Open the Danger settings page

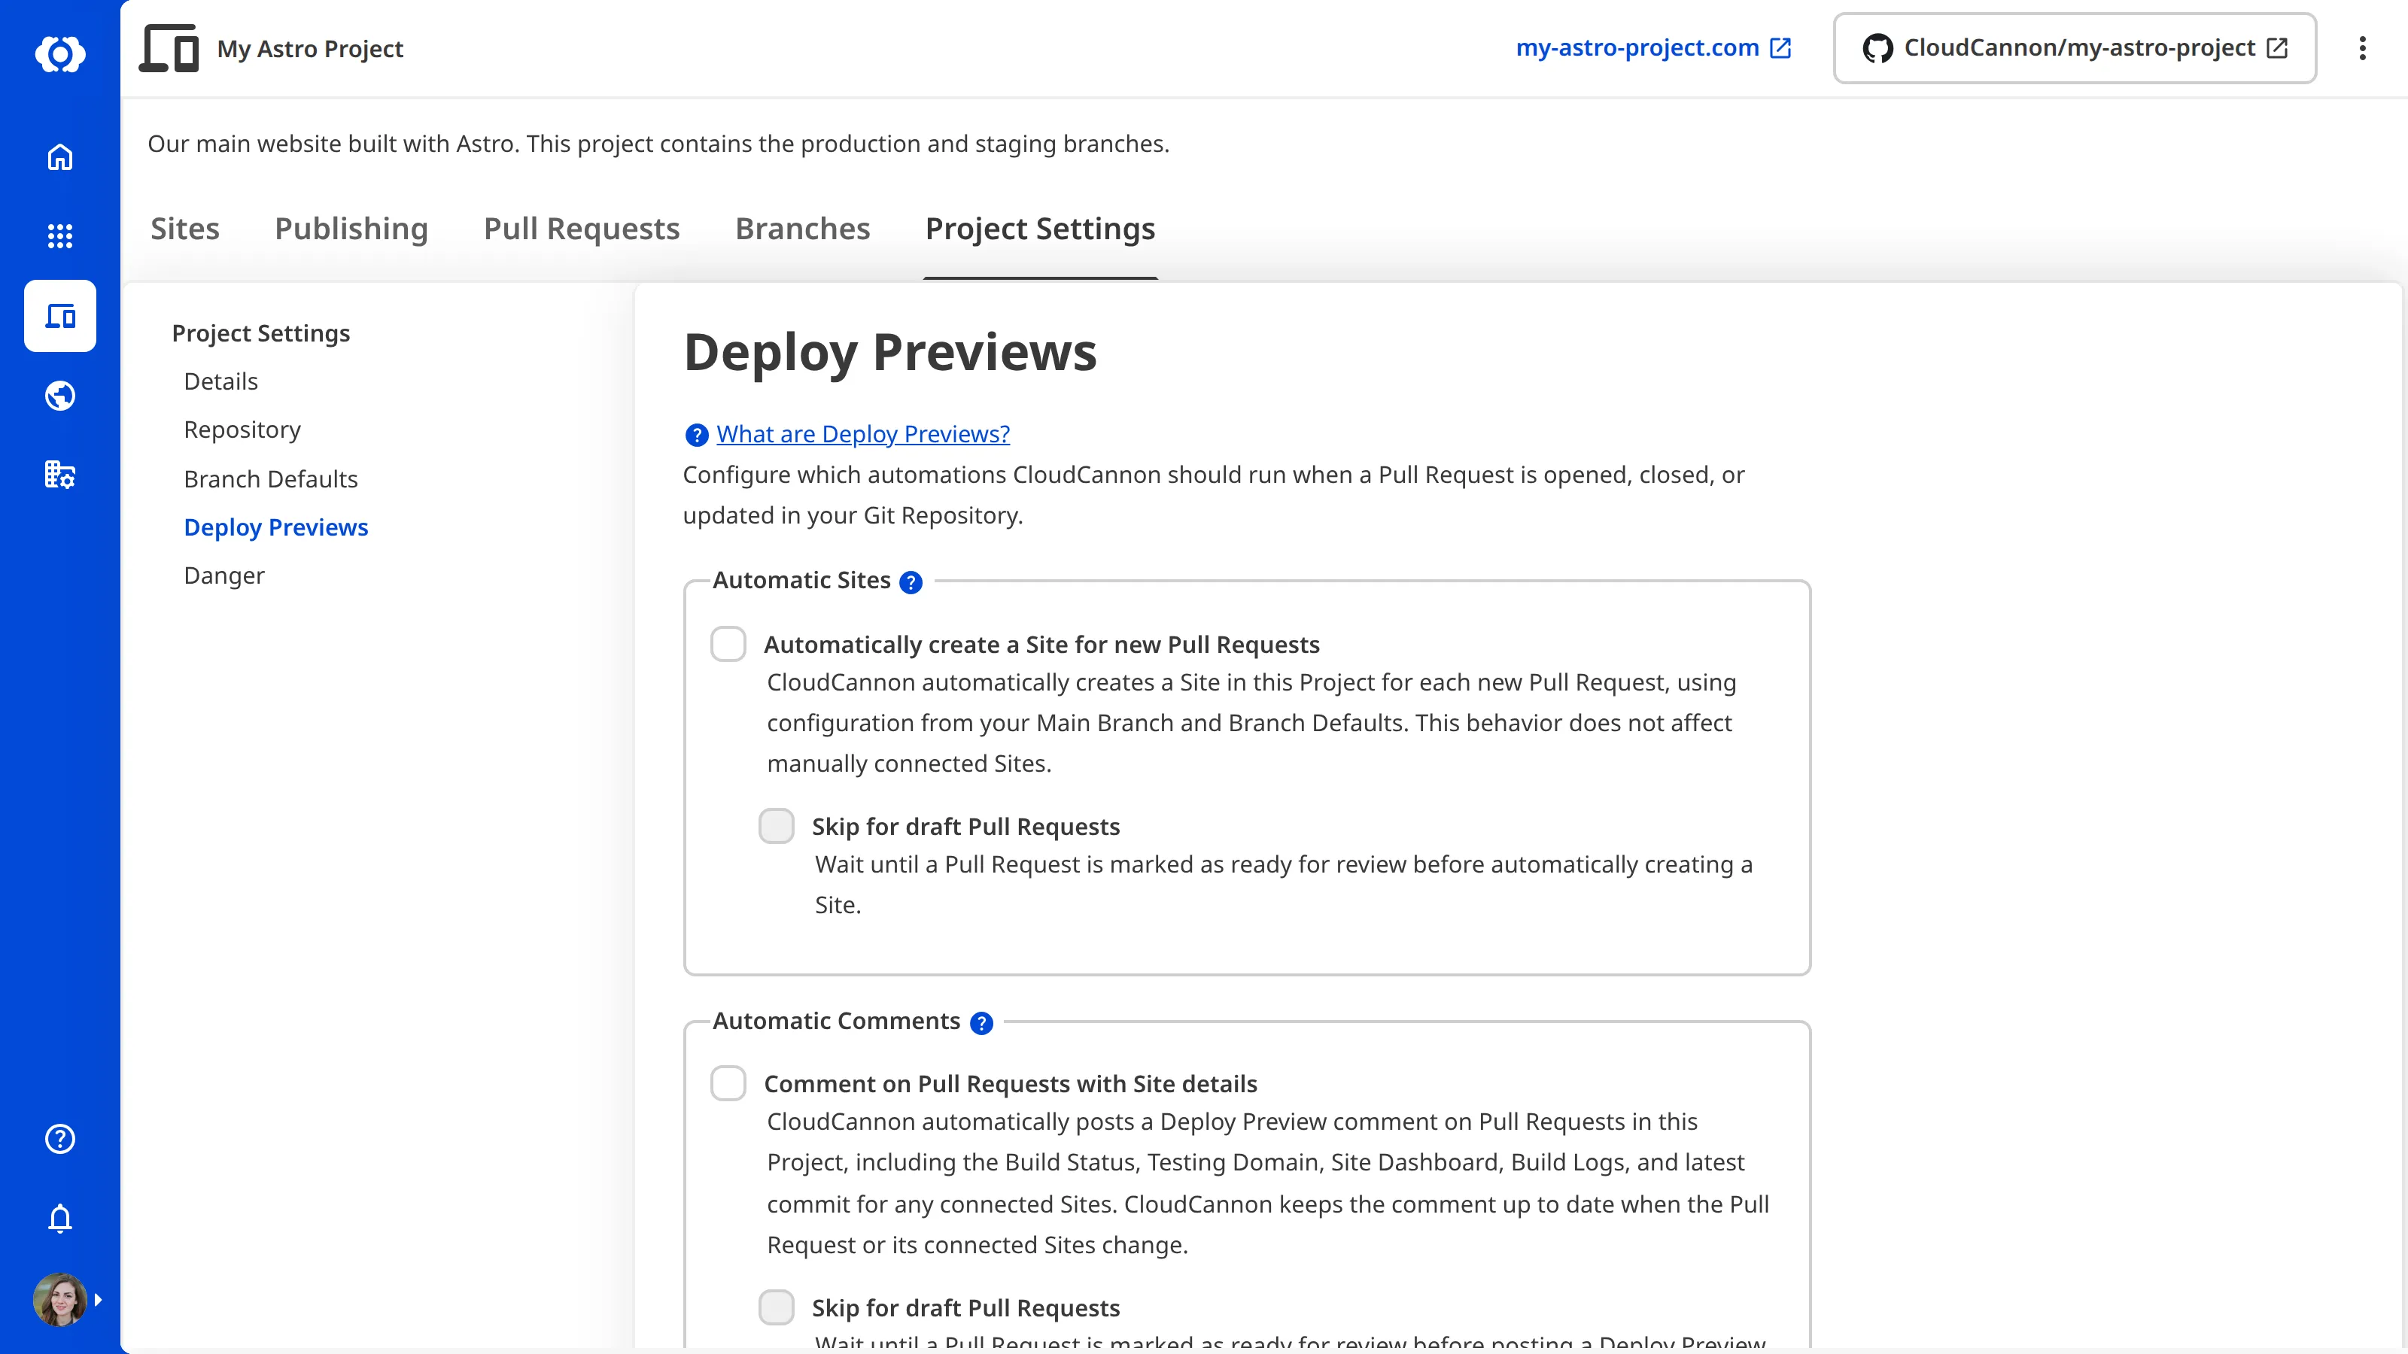point(224,575)
